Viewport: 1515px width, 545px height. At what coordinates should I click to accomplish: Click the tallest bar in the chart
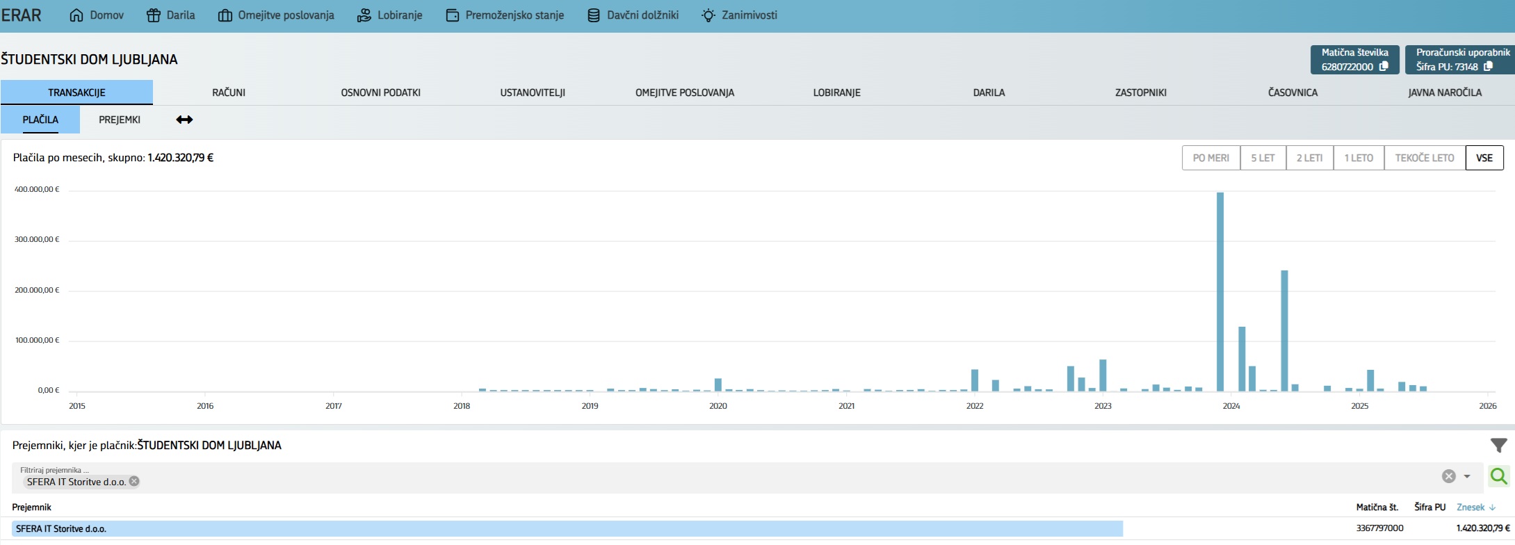pyautogui.click(x=1220, y=292)
